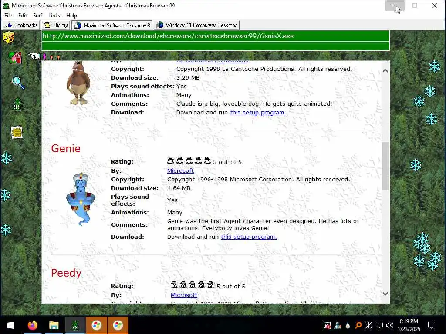The width and height of the screenshot is (446, 334).
Task: Click Claude's La Cantoche copyright text
Action: click(264, 69)
